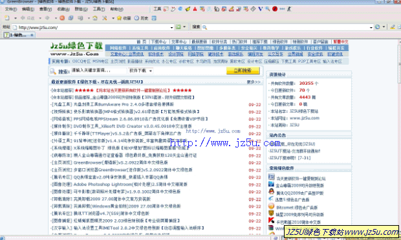The height and width of the screenshot is (240, 401).
Task: Click the Refresh page icon
Action: point(71,18)
